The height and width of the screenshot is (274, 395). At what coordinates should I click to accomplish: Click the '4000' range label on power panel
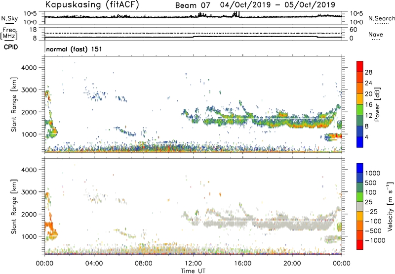tap(29, 68)
